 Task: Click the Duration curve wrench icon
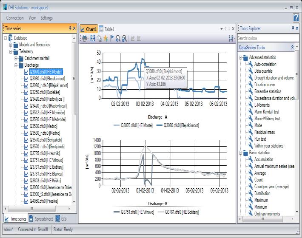[251, 85]
